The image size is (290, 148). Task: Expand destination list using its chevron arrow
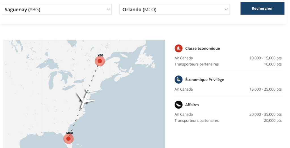coord(226,10)
